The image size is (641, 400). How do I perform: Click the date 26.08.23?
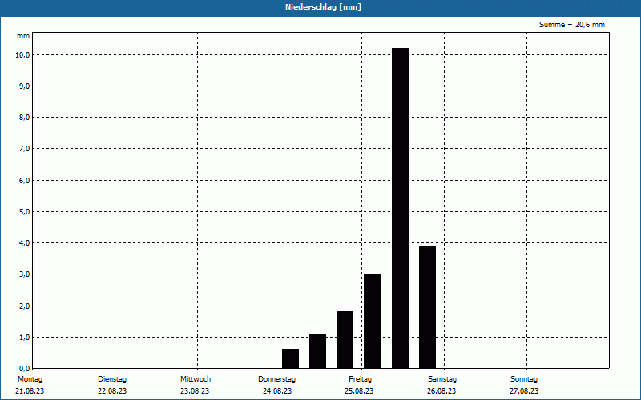point(441,391)
